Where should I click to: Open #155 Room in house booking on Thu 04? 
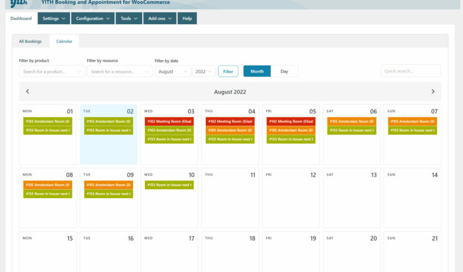[230, 139]
